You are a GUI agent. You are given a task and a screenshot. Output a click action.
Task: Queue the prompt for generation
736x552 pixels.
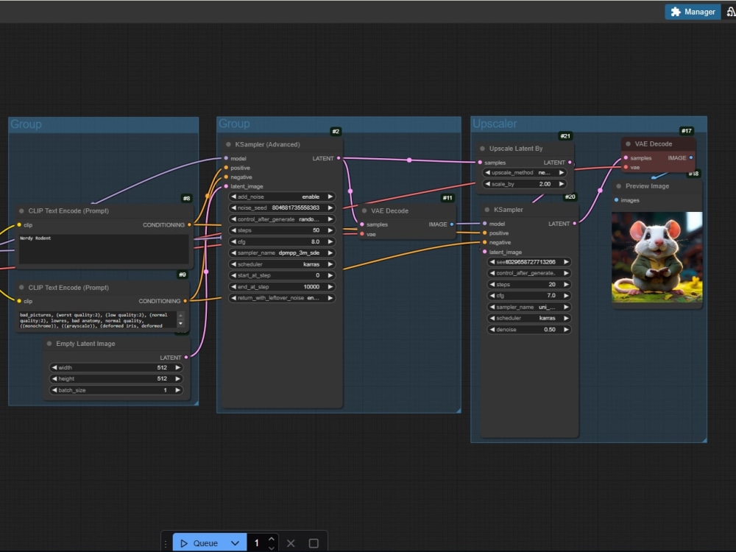click(x=199, y=543)
